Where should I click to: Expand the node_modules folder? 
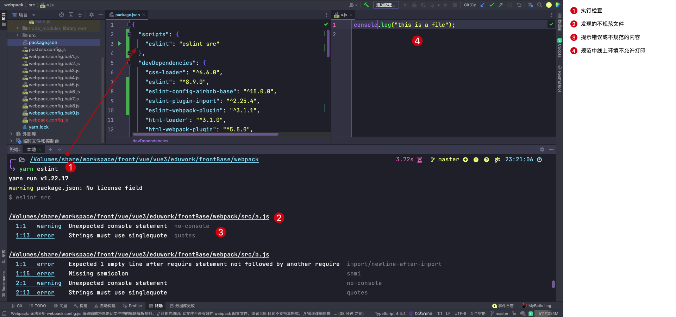pos(18,28)
